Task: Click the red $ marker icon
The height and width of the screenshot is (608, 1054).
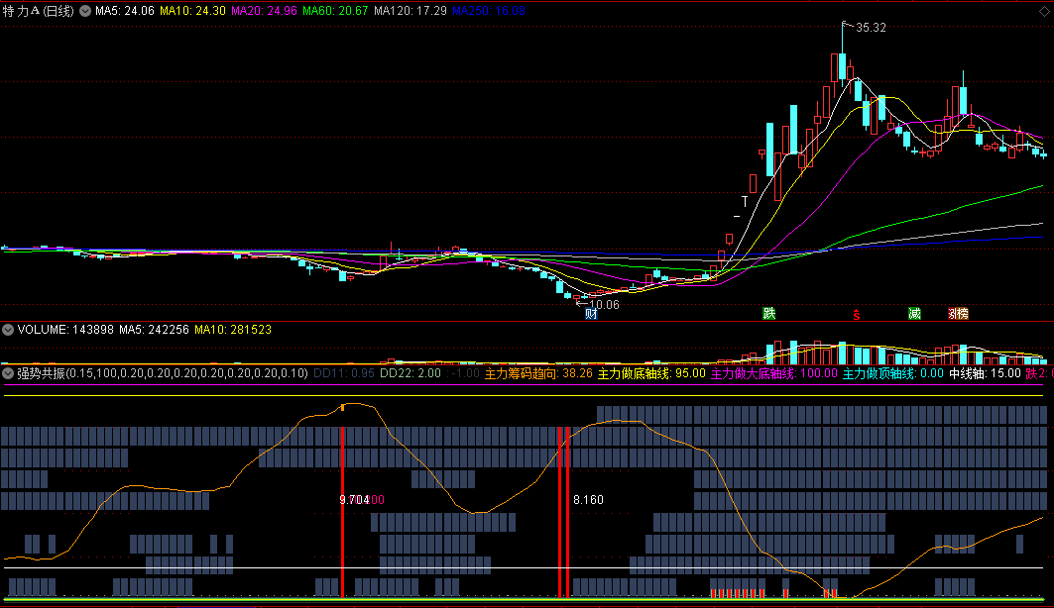Action: tap(857, 315)
